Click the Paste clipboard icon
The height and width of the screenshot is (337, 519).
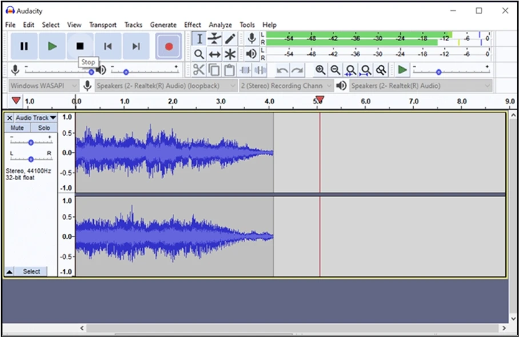(x=229, y=70)
